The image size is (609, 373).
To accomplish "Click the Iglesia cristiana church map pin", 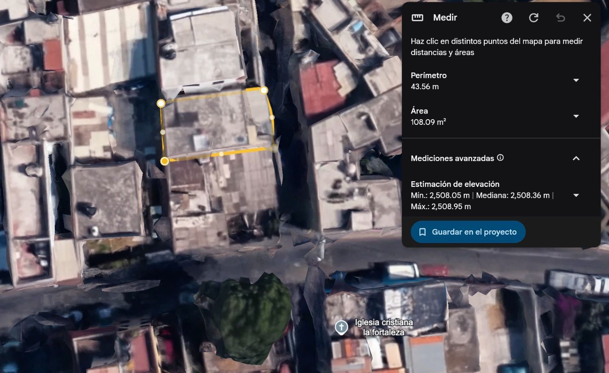I will point(341,327).
